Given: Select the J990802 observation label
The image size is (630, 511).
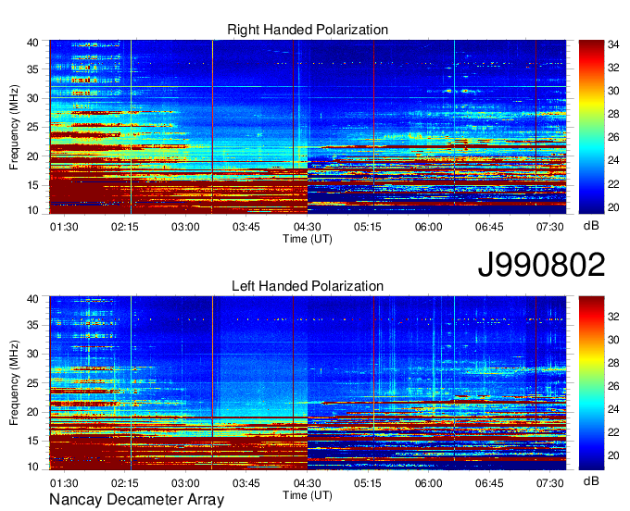Looking at the screenshot, I should [x=541, y=265].
